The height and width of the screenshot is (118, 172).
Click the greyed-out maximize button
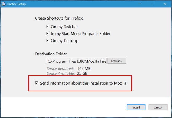pyautogui.click(x=152, y=4)
